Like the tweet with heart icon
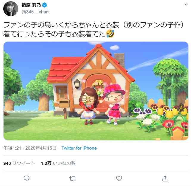This screenshot has width=192, height=186. click(x=119, y=178)
